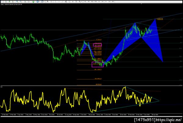Screen dimensions: 183x123
Task: Switch to M5 timeframe
Action: point(88,2)
